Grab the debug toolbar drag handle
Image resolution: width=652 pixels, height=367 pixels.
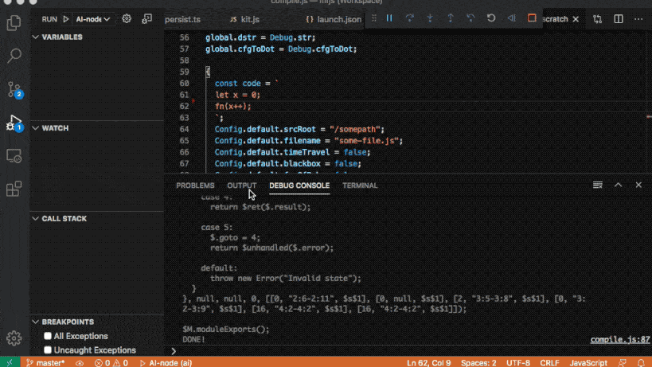[374, 18]
